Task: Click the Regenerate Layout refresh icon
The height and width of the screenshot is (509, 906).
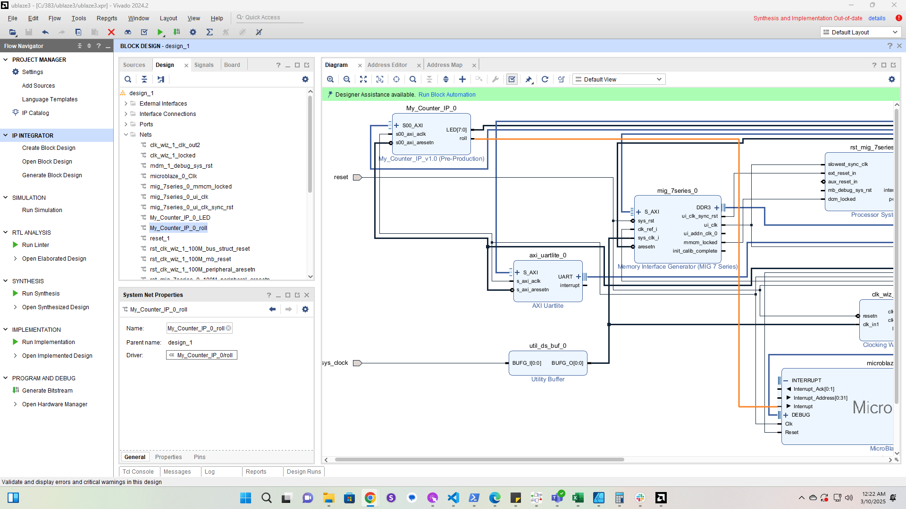Action: click(545, 79)
